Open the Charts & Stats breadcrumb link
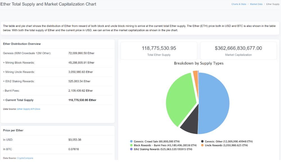The width and height of the screenshot is (281, 163). click(x=239, y=4)
